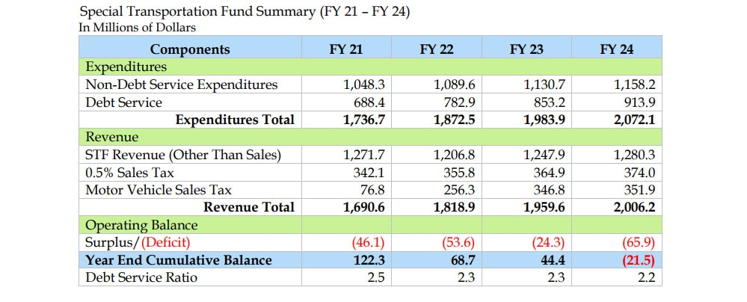Screen dimensions: 747x302
Task: Click the Special Transportation Fund Summary title
Action: tap(245, 11)
